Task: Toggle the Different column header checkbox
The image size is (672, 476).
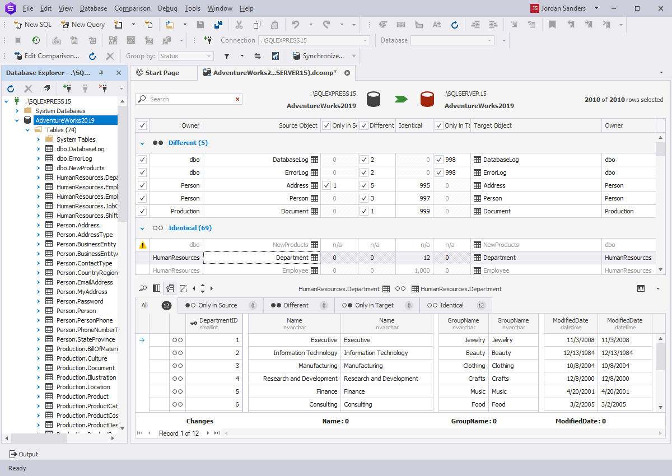Action: coord(364,125)
